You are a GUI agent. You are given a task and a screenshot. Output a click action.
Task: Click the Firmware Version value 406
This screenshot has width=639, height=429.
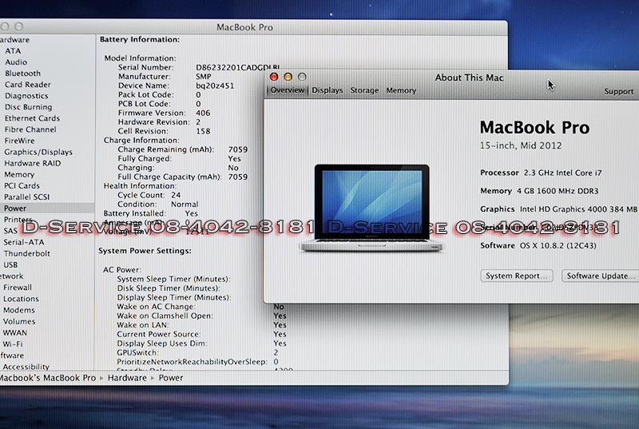(203, 113)
